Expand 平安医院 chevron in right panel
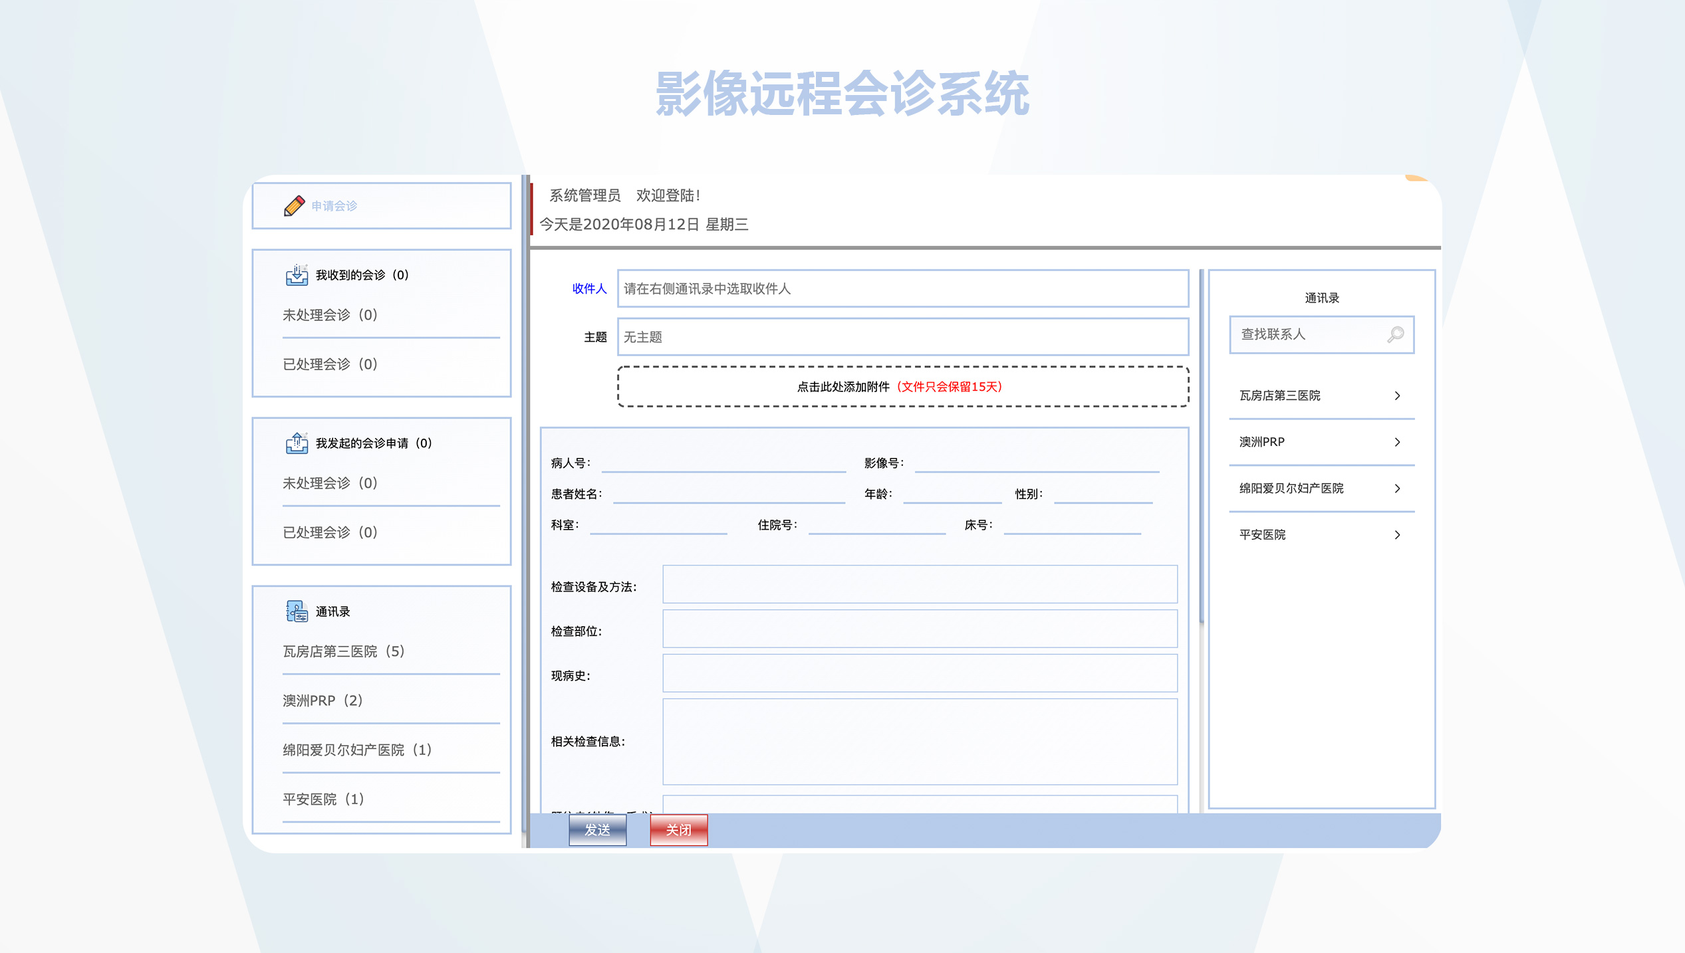Image resolution: width=1685 pixels, height=953 pixels. (1397, 536)
